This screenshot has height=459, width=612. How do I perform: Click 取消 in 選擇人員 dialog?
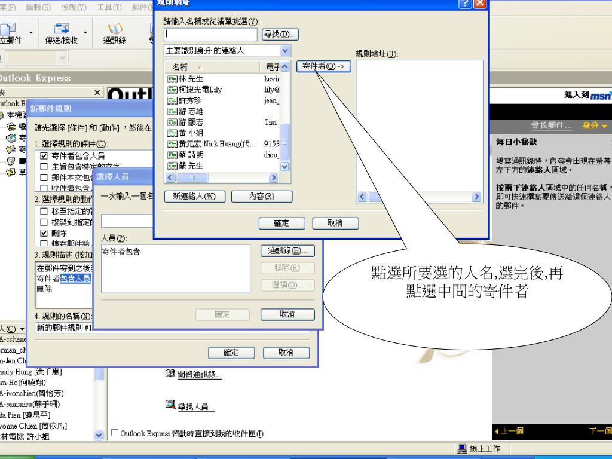coord(287,314)
